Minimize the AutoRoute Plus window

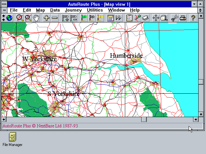[194, 4]
